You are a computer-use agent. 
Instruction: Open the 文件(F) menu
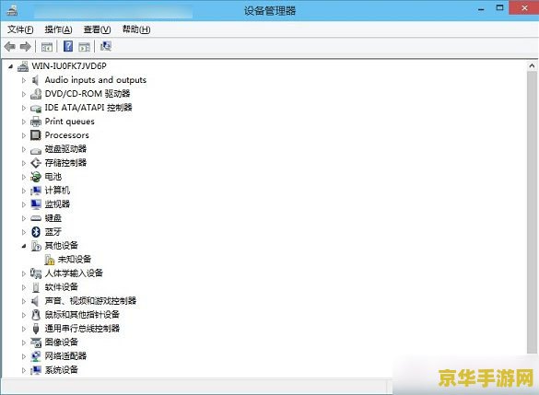pyautogui.click(x=20, y=29)
